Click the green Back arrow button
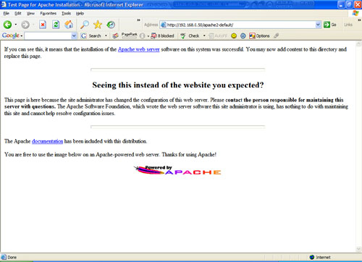362x262 pixels. [x=7, y=25]
